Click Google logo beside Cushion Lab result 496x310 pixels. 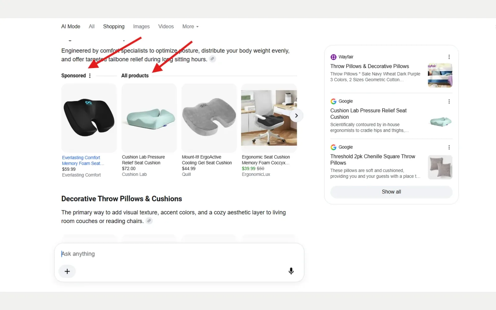(333, 101)
